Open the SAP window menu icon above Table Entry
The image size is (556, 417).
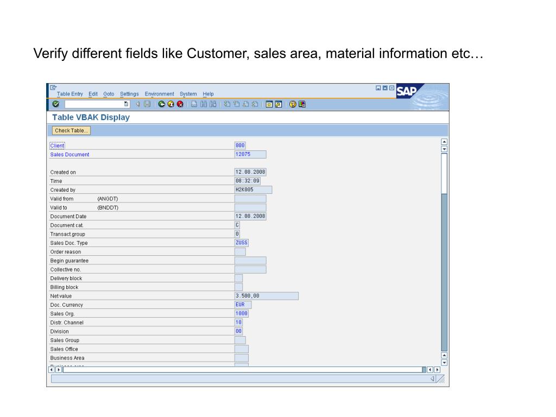[x=54, y=87]
